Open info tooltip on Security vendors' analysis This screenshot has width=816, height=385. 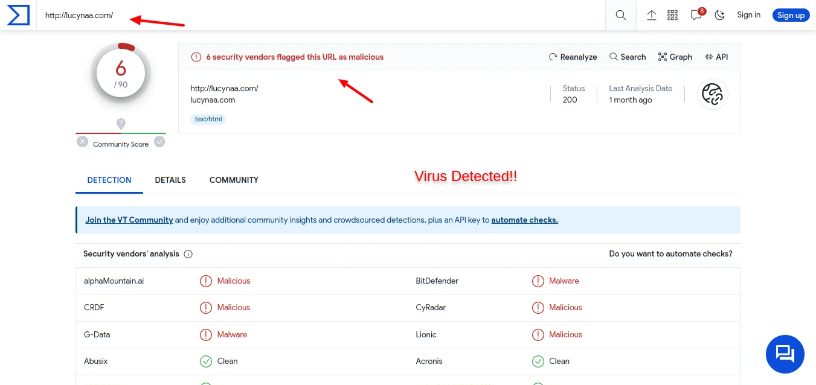tap(188, 253)
